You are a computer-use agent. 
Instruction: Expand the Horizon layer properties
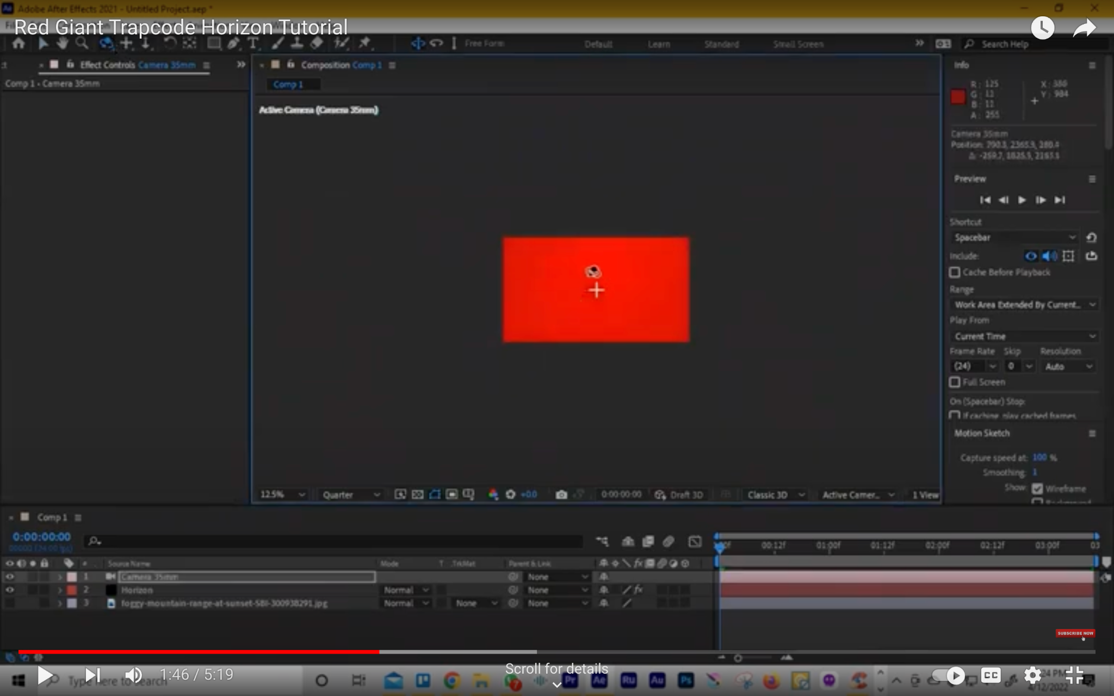60,590
